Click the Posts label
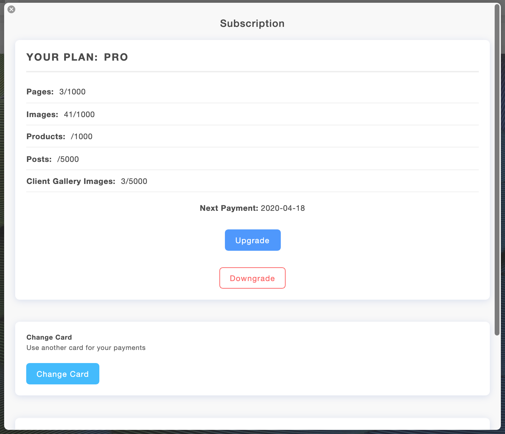505x434 pixels. point(39,159)
